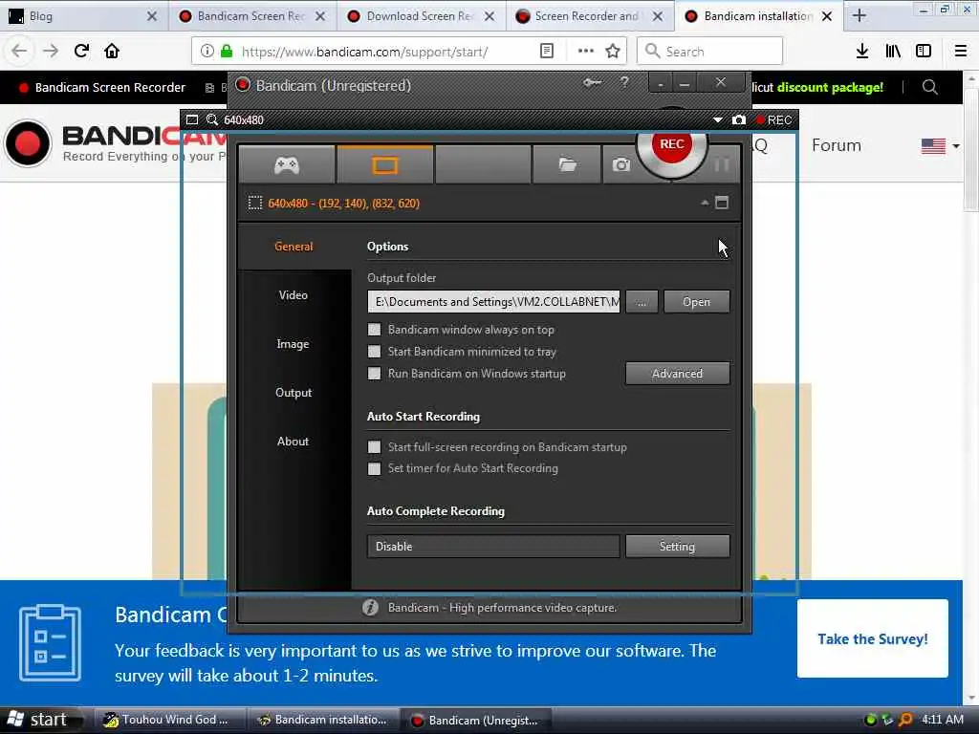
Task: Toggle the browser sidebar icon
Action: [924, 52]
